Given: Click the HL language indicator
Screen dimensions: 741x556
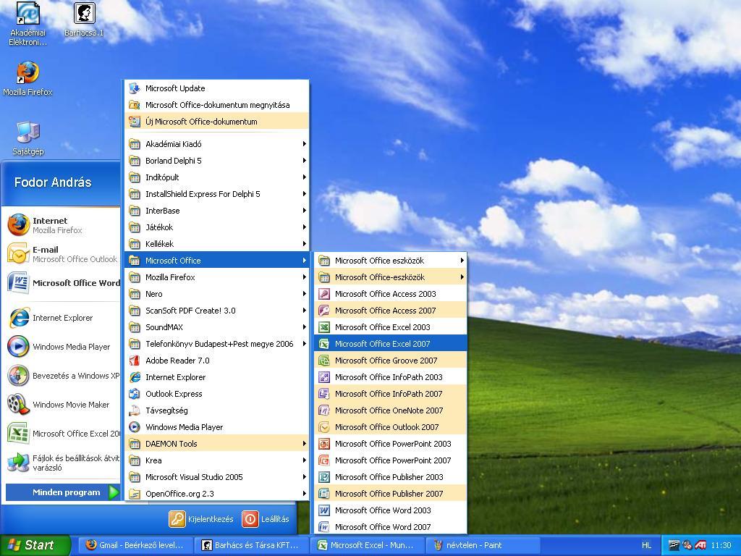Looking at the screenshot, I should pos(646,545).
